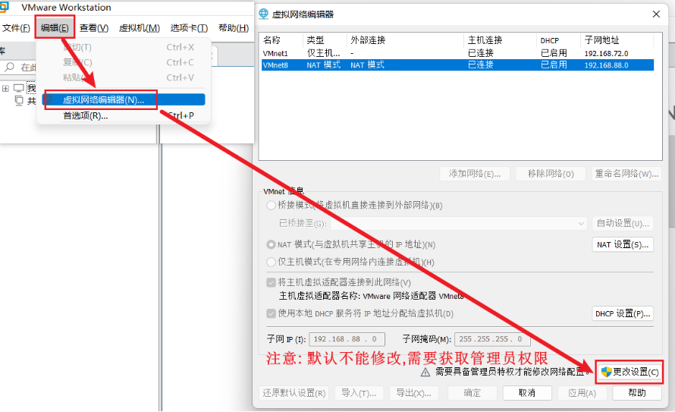675x412 pixels.
Task: Choose 虚拟网络编辑器(N)... menu entry
Action: [x=124, y=100]
